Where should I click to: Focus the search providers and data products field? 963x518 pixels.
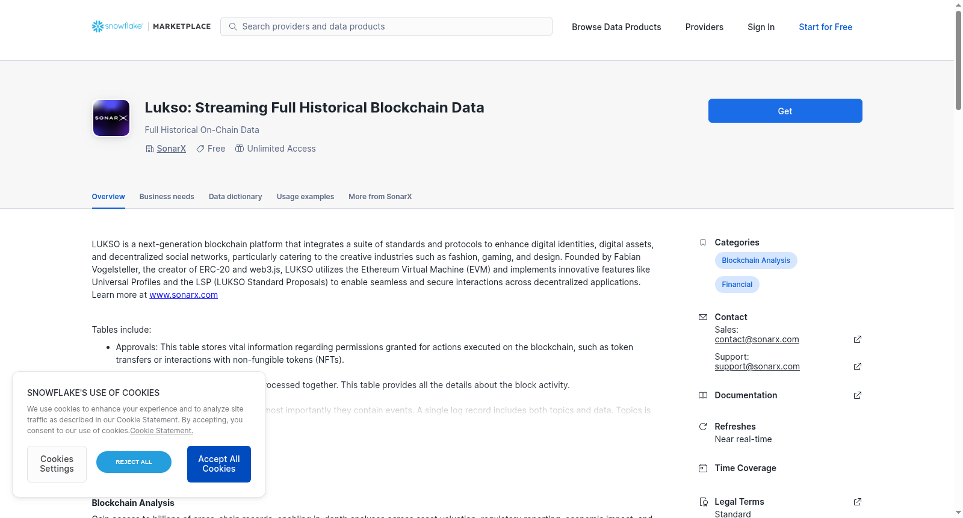(x=386, y=26)
